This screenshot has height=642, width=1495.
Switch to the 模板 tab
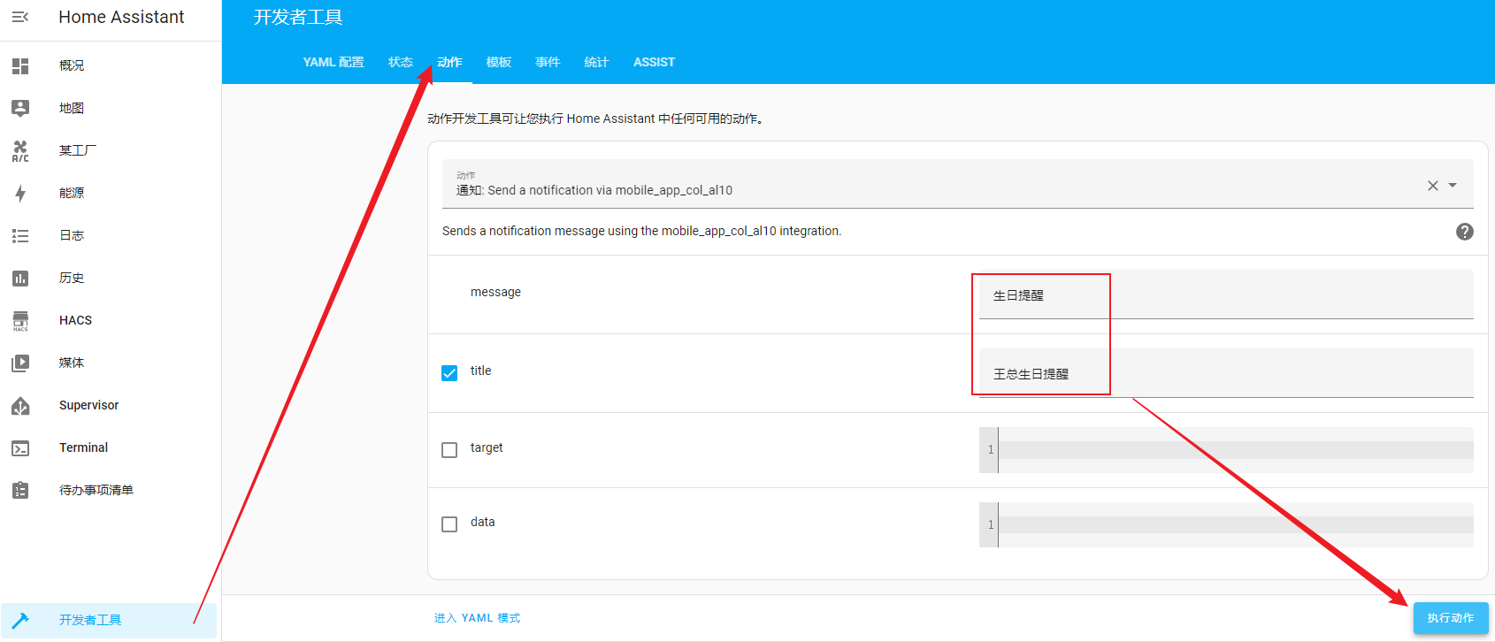(499, 62)
